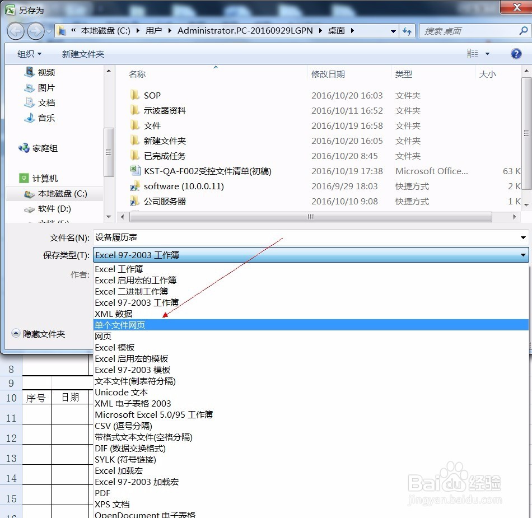Select Excel 二进制工作簿 file type
The height and width of the screenshot is (518, 532).
[311, 291]
